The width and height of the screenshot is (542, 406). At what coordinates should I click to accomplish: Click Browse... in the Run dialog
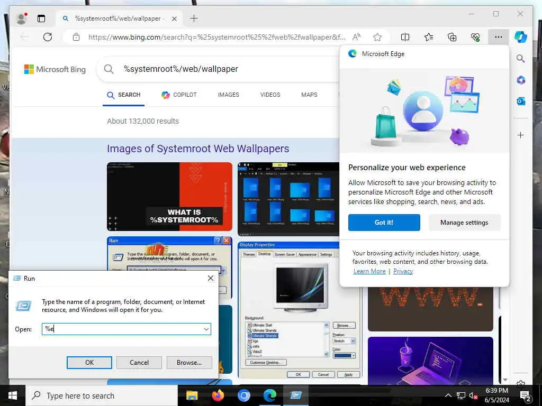tap(189, 363)
